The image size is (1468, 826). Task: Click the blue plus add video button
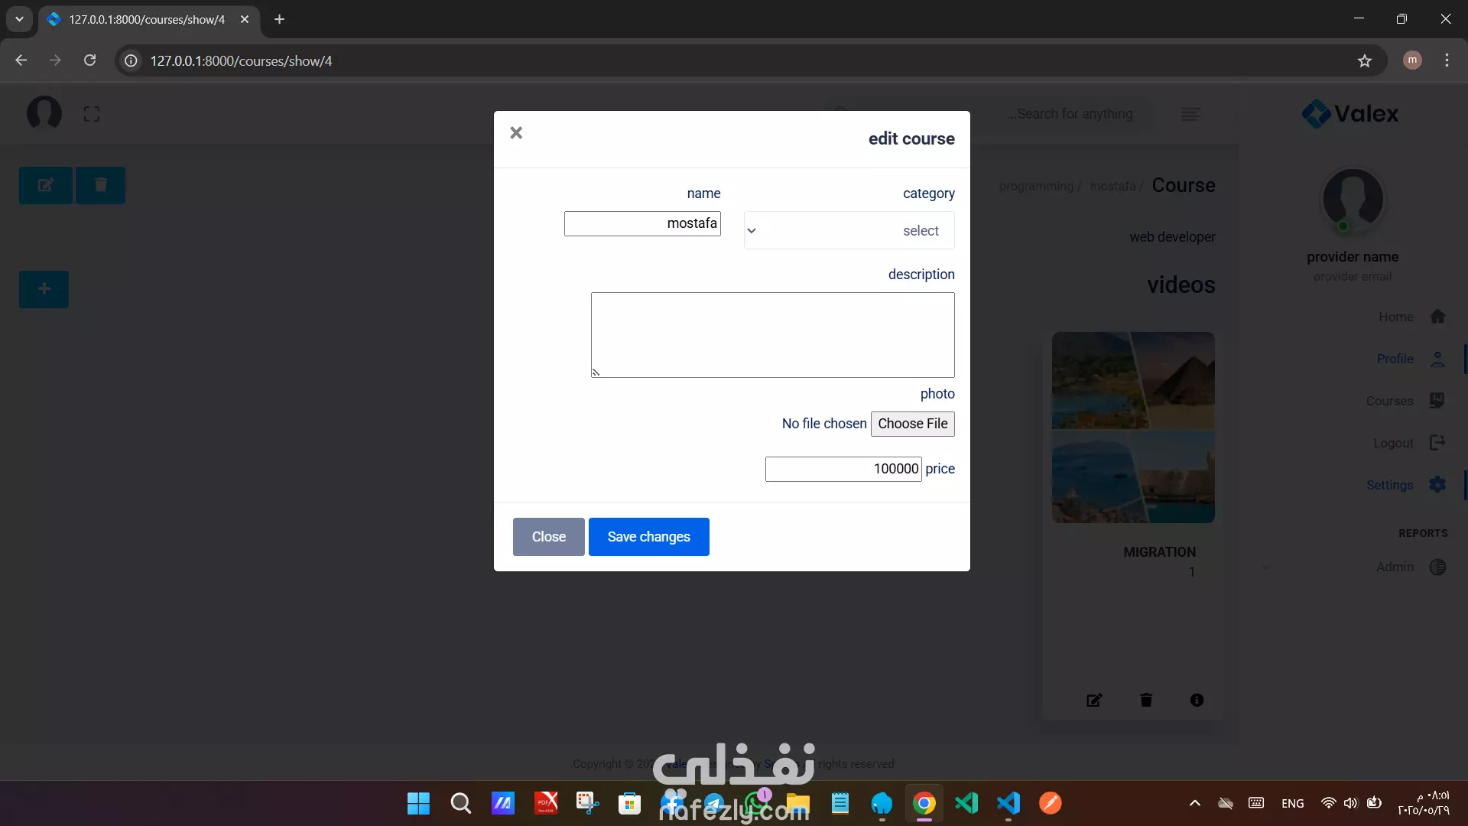[x=44, y=289]
